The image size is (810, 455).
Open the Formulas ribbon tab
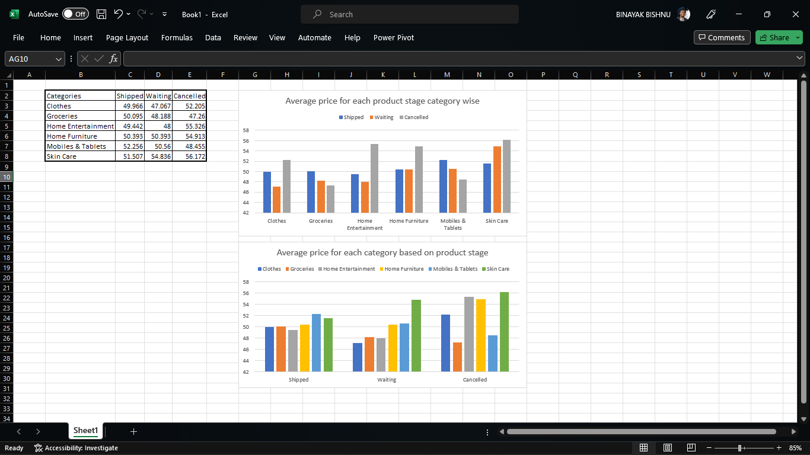tap(177, 37)
